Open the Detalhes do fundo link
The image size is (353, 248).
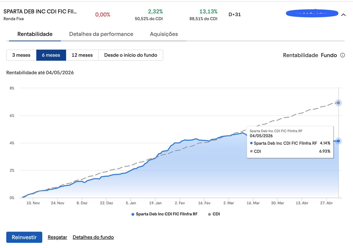pos(93,237)
